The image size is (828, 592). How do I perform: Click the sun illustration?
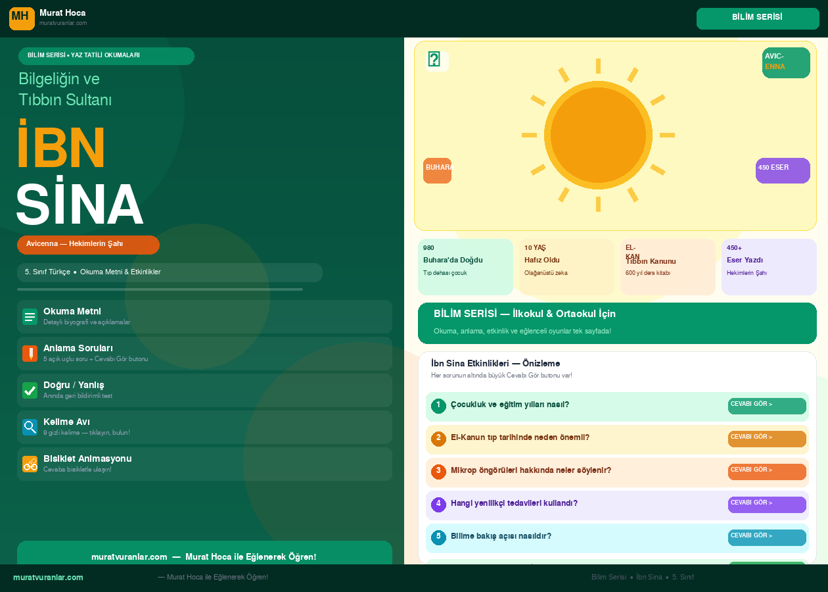pos(598,135)
